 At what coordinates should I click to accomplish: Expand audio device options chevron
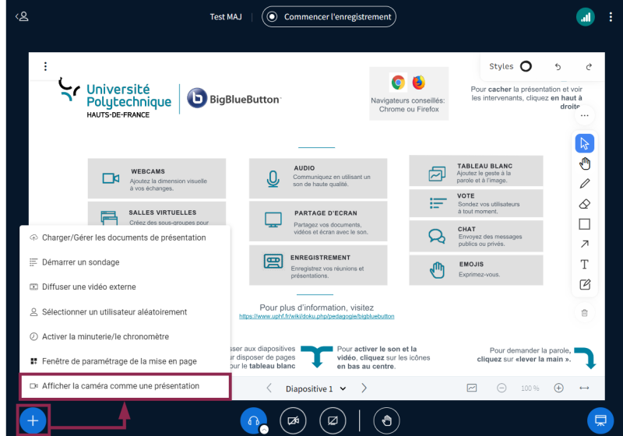tap(264, 429)
